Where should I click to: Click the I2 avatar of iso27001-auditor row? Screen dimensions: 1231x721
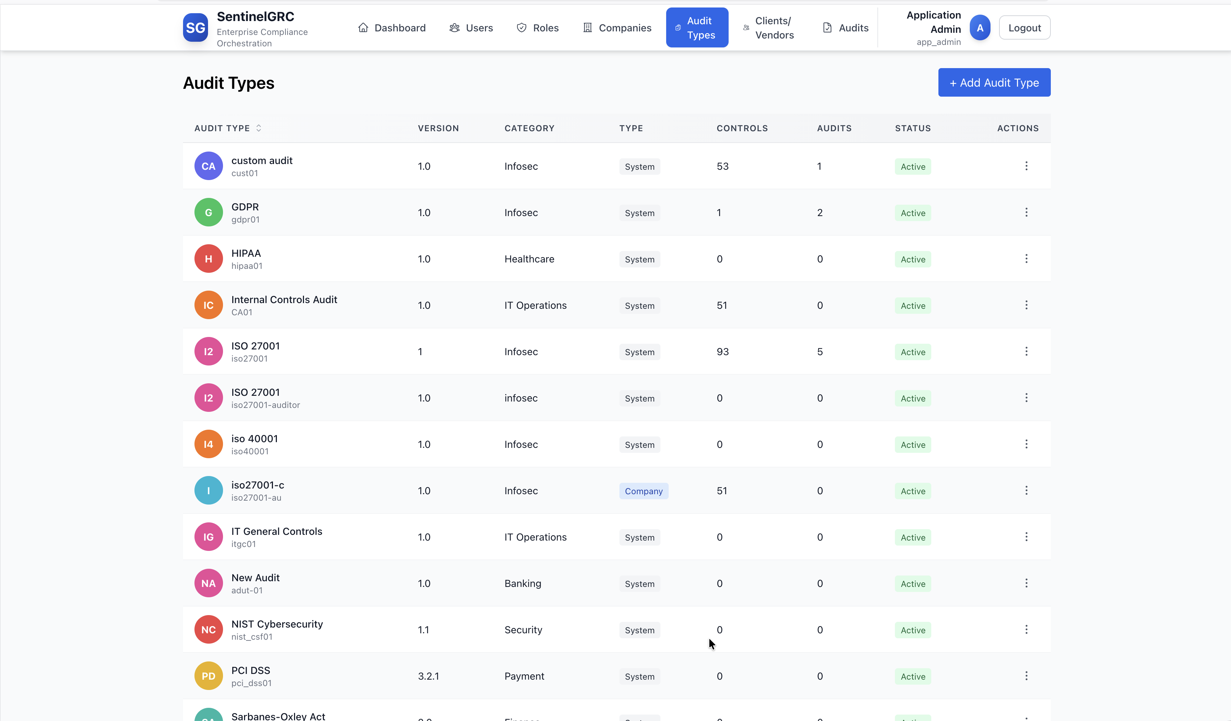pos(209,398)
